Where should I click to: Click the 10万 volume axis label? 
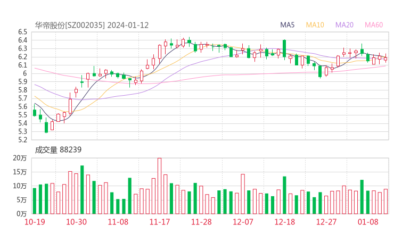tap(20, 186)
